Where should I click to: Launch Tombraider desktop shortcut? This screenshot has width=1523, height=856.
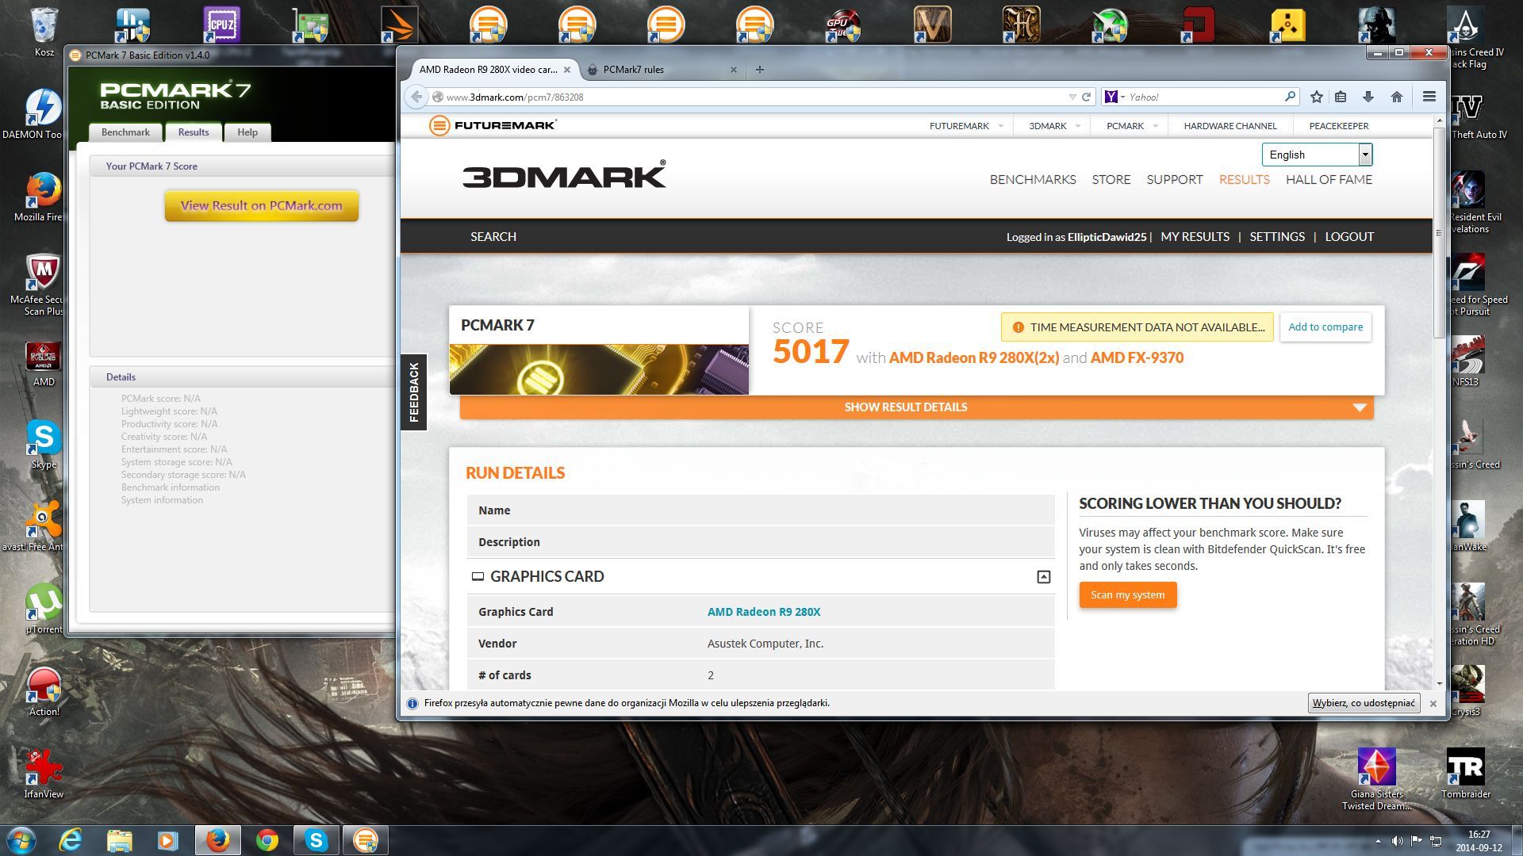(1465, 773)
